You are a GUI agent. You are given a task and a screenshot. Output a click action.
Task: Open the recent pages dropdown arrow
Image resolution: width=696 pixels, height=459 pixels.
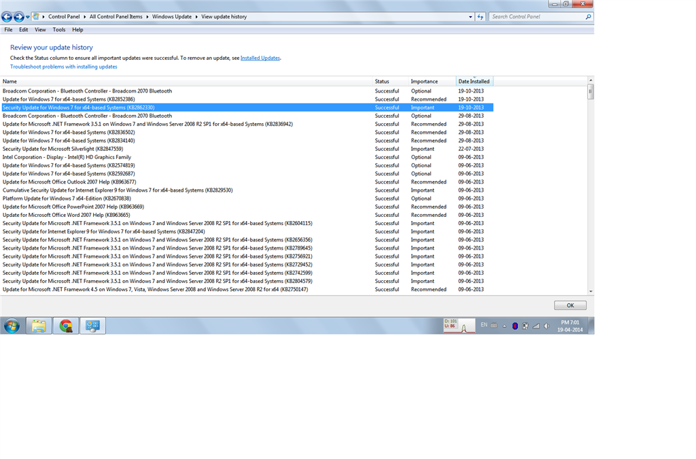pyautogui.click(x=27, y=17)
